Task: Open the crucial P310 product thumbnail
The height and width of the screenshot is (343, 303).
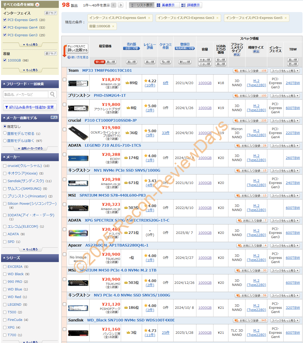Action: 78,133
